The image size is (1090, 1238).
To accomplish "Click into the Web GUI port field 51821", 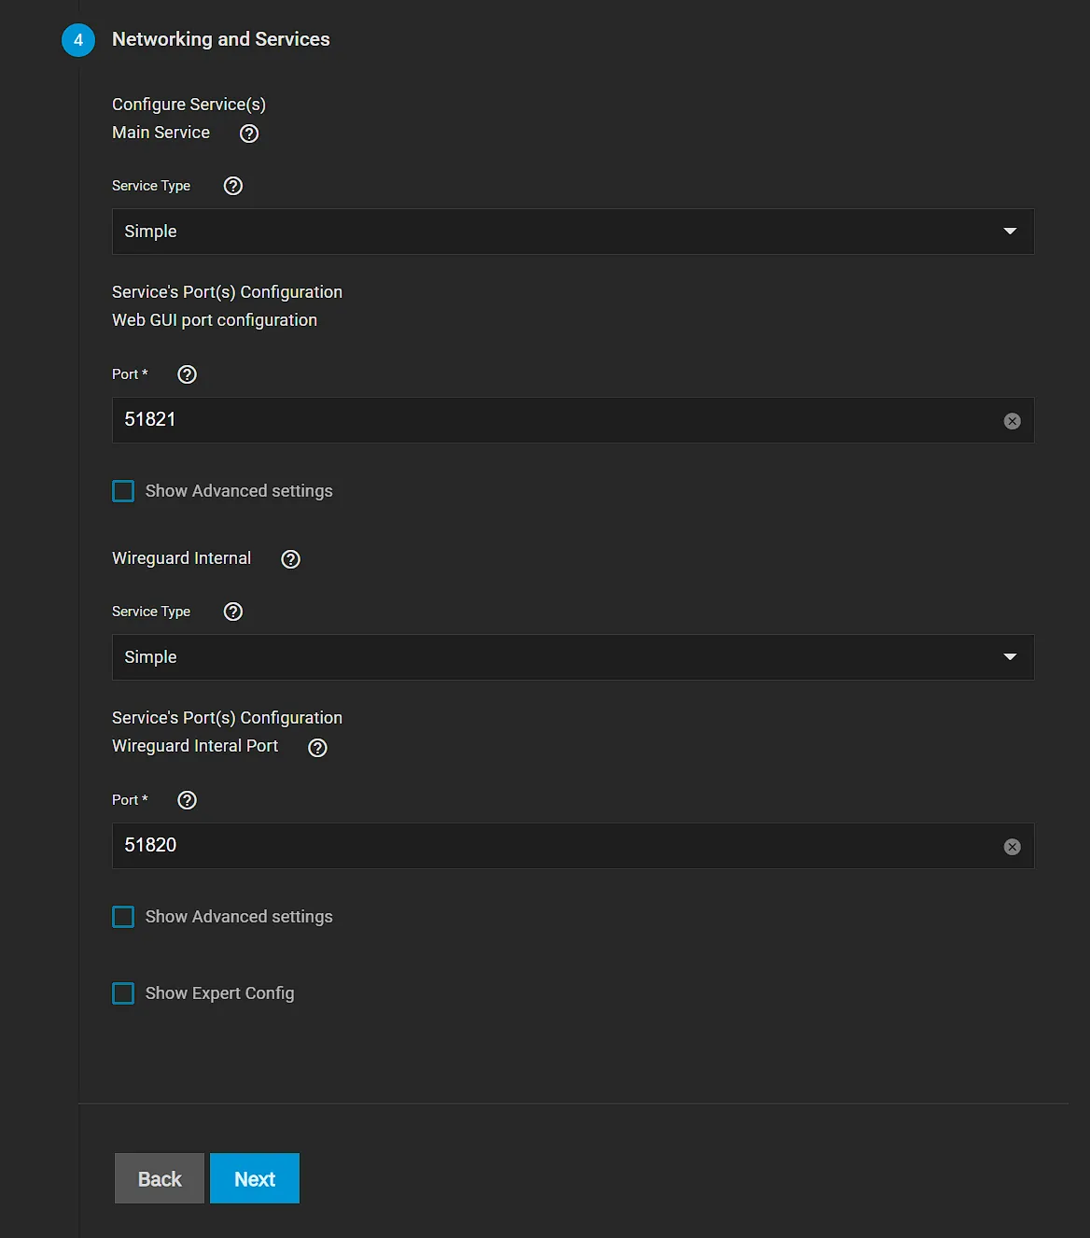I will point(551,420).
